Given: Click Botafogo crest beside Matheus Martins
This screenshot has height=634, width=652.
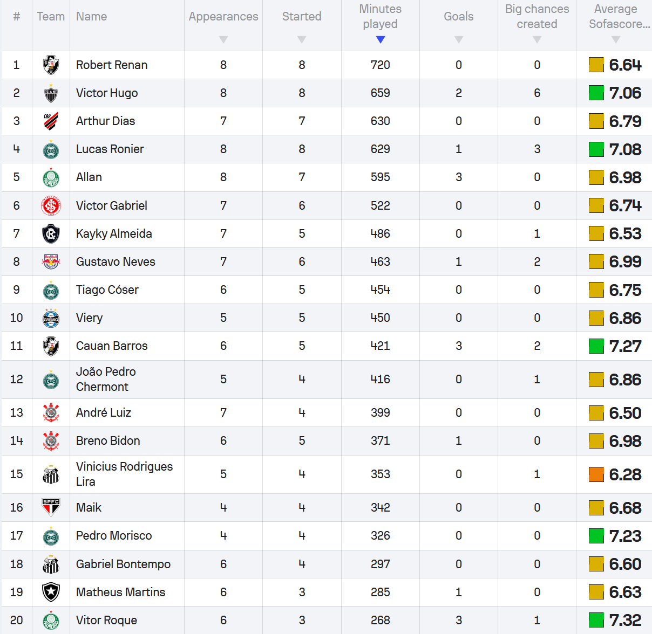Looking at the screenshot, I should 51,592.
